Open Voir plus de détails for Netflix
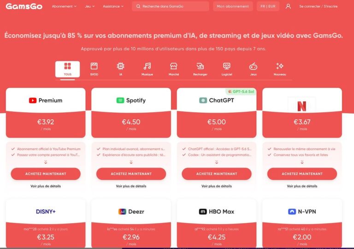This screenshot has width=354, height=249. click(x=302, y=186)
